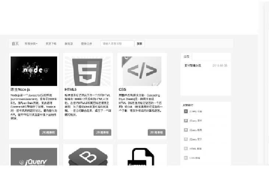Select the notice tab in sidebar panel
This screenshot has width=269, height=171.
point(186,57)
